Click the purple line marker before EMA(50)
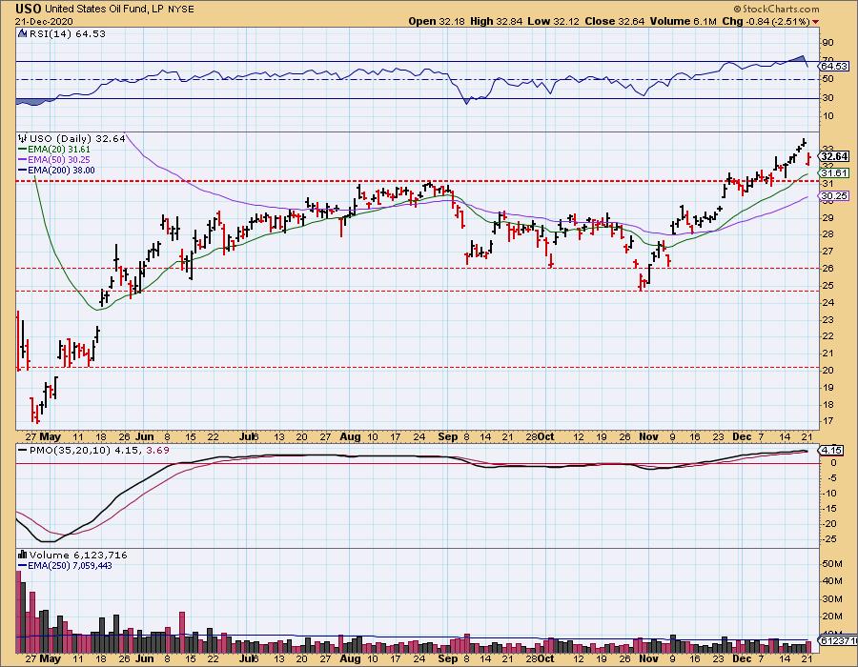 pos(23,160)
